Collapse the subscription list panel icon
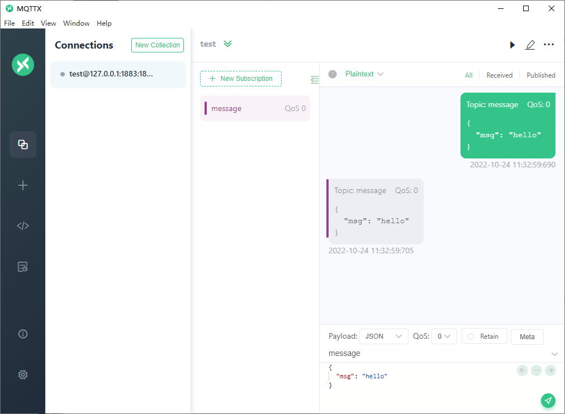The width and height of the screenshot is (565, 414). pyautogui.click(x=315, y=79)
